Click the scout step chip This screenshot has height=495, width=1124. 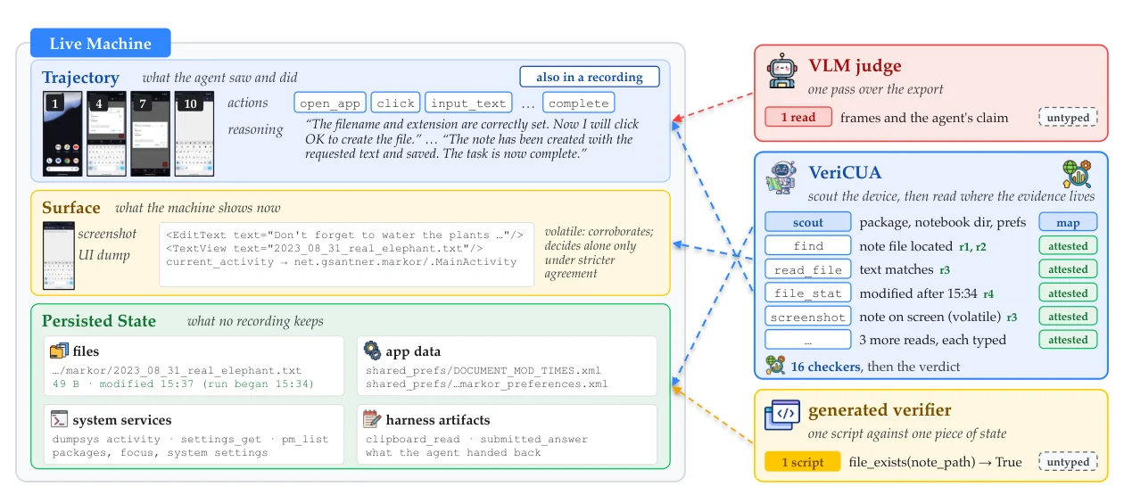pos(807,222)
